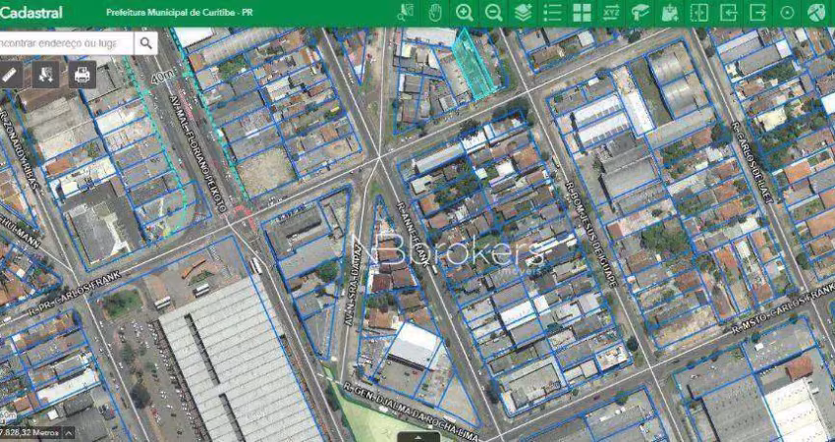The width and height of the screenshot is (835, 442).
Task: Click the zoom in magnifier
Action: click(x=465, y=13)
